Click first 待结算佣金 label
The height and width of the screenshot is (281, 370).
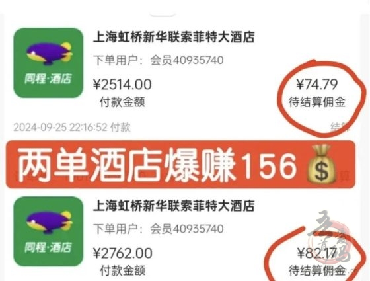click(x=317, y=102)
